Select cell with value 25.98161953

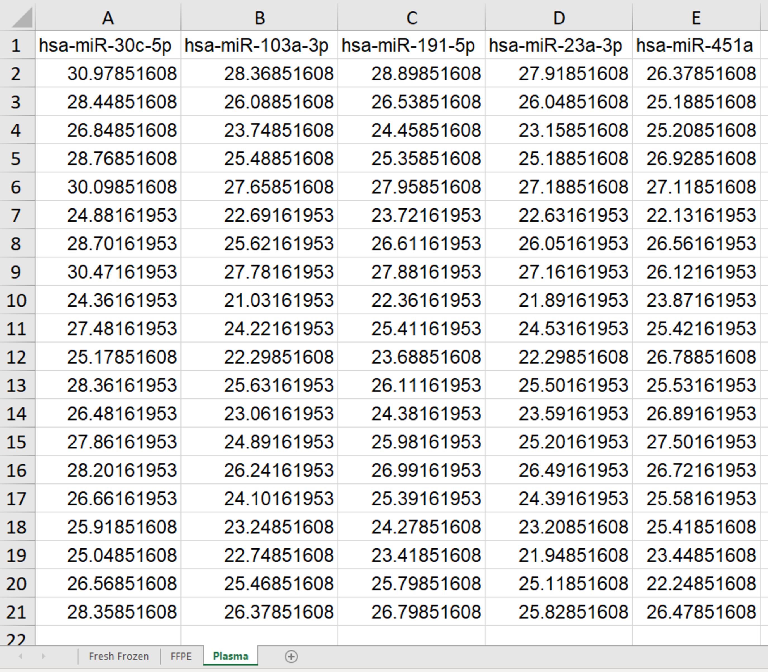[x=412, y=442]
